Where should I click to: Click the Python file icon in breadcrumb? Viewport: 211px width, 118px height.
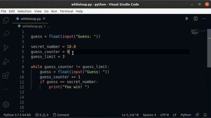coord(19,26)
